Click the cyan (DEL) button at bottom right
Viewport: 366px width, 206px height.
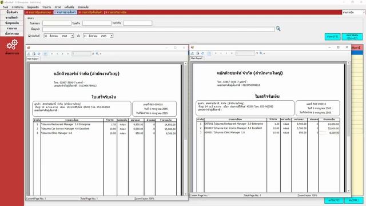point(353,200)
